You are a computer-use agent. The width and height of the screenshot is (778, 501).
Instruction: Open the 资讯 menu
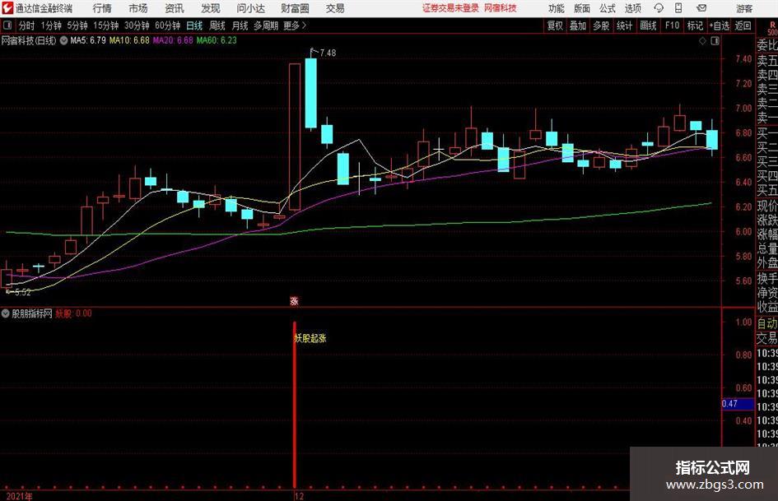pos(175,8)
